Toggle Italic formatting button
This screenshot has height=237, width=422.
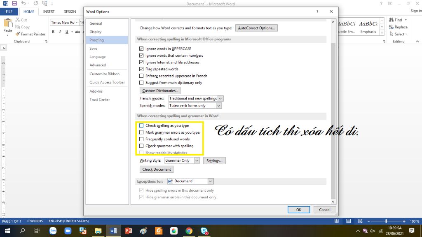point(60,32)
